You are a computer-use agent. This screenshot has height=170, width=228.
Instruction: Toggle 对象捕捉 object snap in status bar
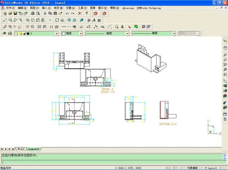click(x=192, y=168)
